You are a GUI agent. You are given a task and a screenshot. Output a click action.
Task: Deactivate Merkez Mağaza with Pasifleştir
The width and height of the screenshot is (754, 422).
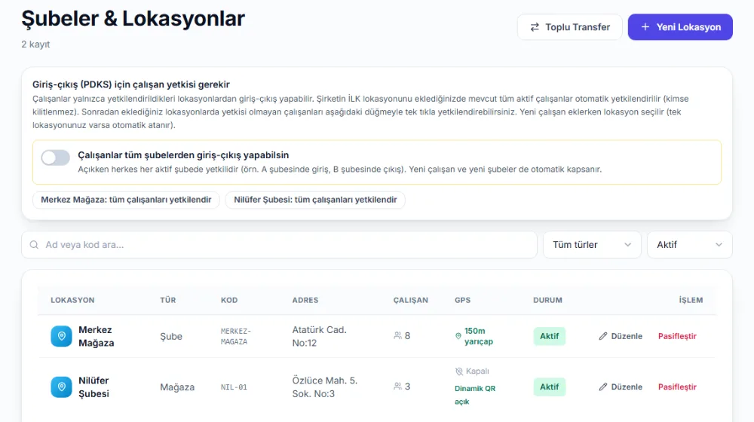[x=677, y=336]
